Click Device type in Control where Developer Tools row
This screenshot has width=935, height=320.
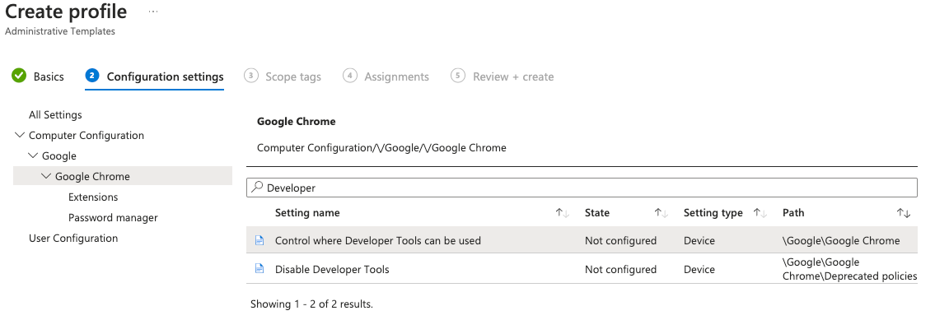[x=699, y=241]
